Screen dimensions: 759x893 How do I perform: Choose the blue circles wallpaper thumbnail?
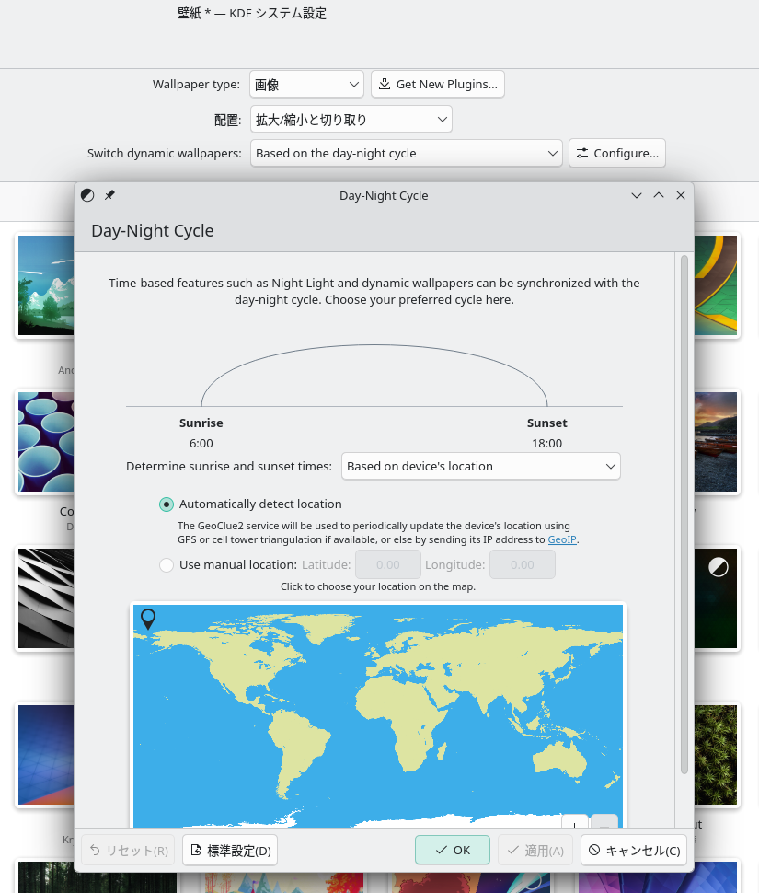46,442
